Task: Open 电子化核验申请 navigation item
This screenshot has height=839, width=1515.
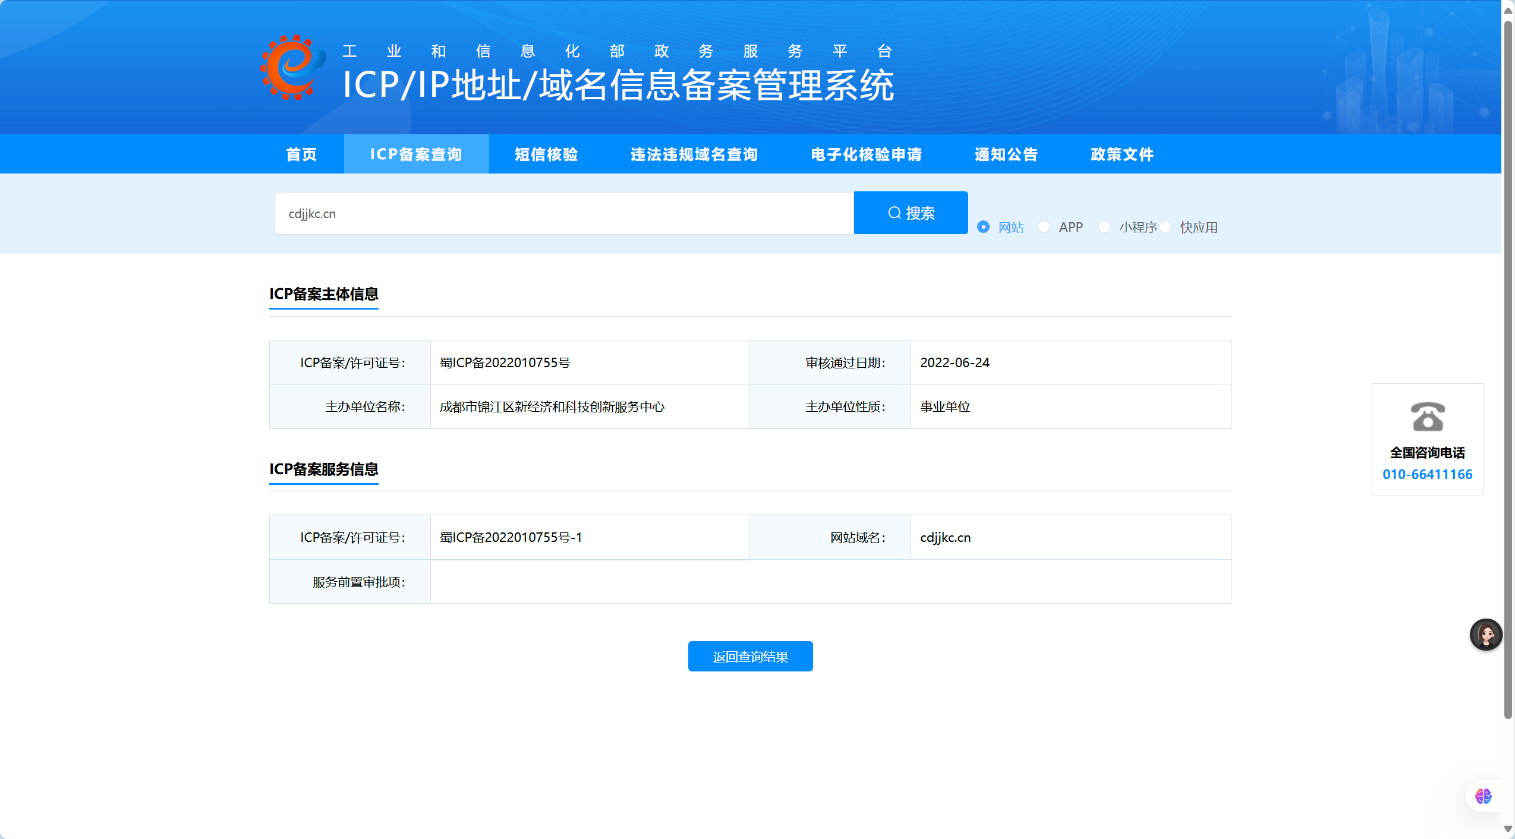Action: click(x=866, y=154)
